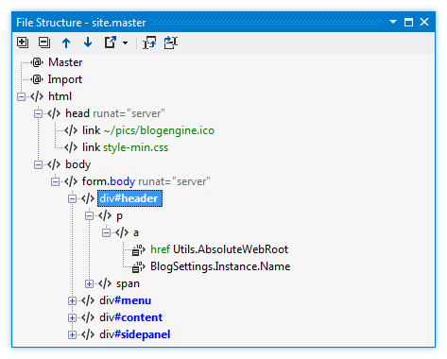The width and height of the screenshot is (447, 359).
Task: Select the body tree node
Action: coord(77,164)
